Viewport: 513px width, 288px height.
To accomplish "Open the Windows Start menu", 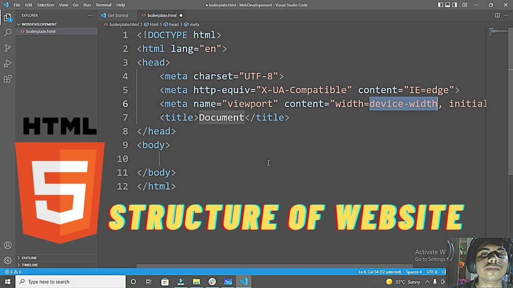I will point(7,282).
